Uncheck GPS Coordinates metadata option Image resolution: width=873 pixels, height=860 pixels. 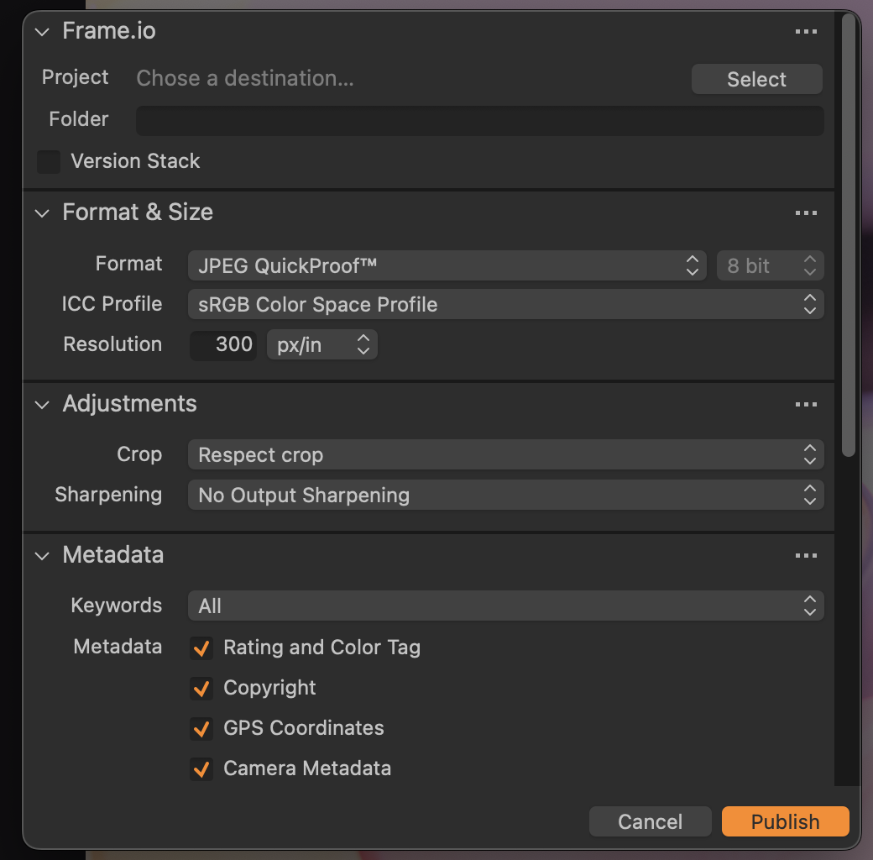tap(201, 728)
